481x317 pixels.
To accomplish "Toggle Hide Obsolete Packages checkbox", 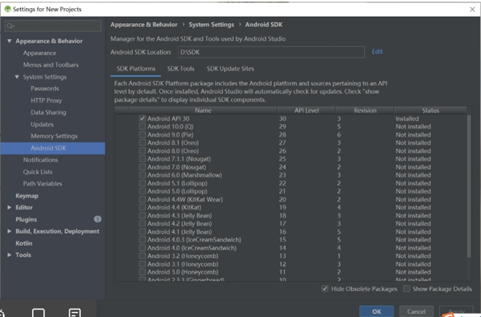I will pyautogui.click(x=325, y=289).
